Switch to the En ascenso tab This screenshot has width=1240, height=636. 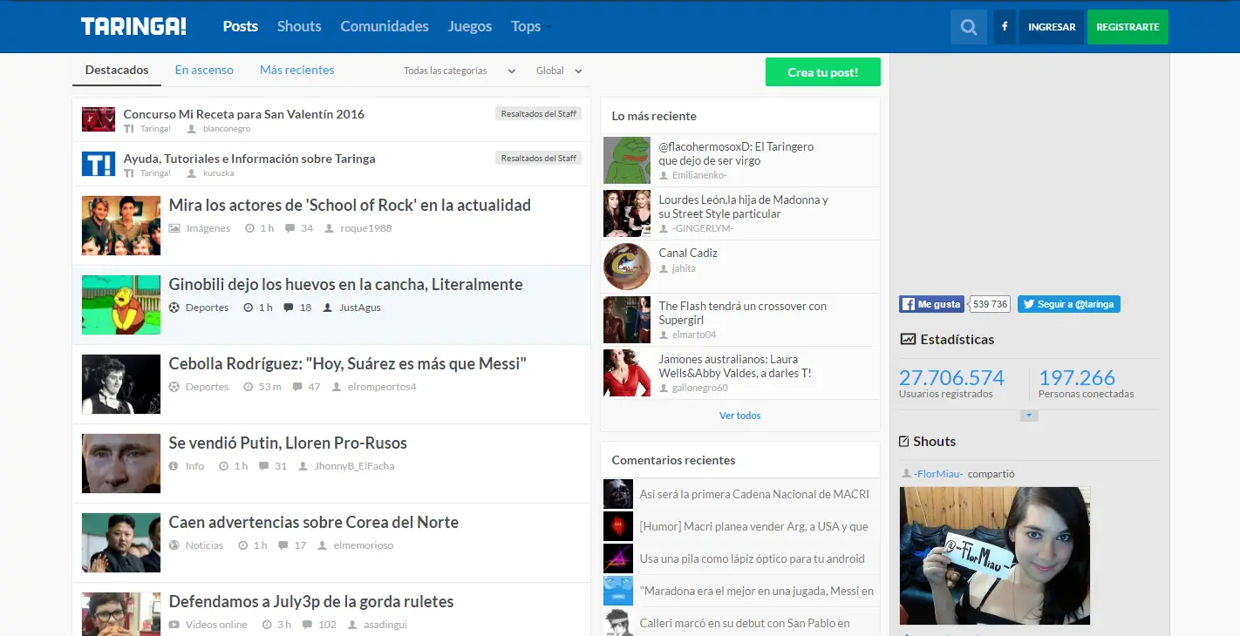click(204, 70)
